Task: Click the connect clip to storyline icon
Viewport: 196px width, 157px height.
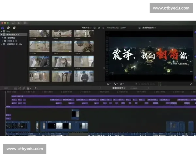Action: coord(16,88)
